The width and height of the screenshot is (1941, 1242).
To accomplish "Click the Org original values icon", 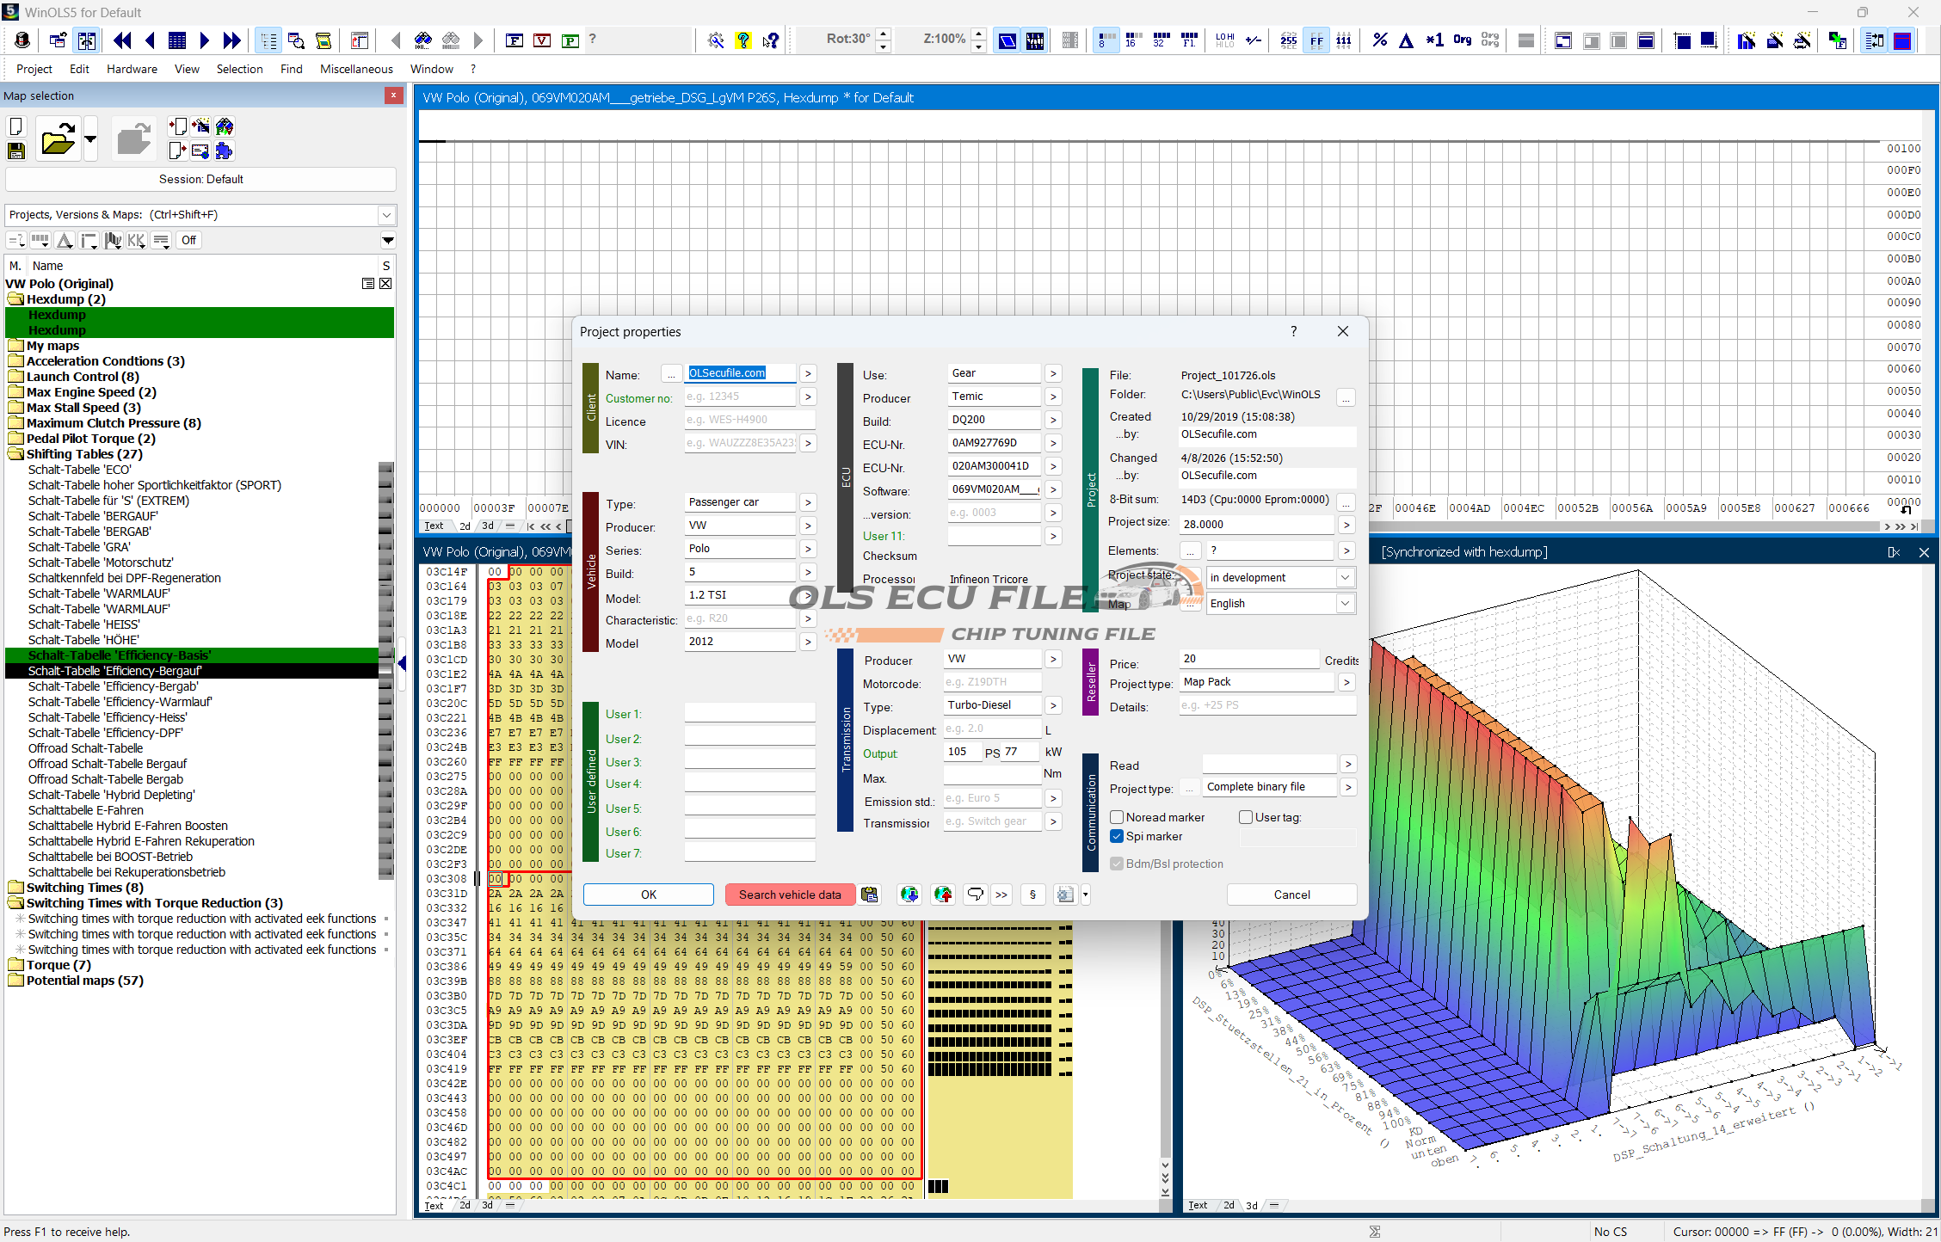I will click(1462, 40).
